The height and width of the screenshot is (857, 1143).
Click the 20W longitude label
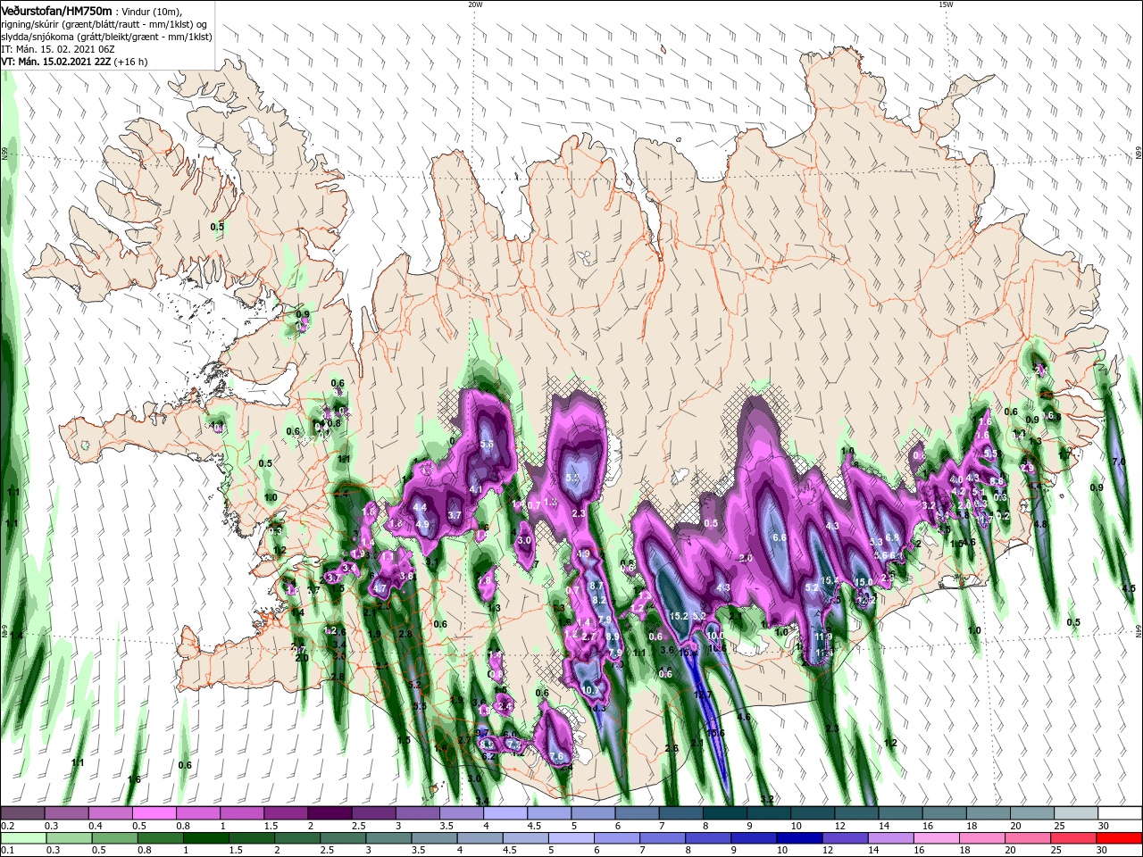coord(475,4)
